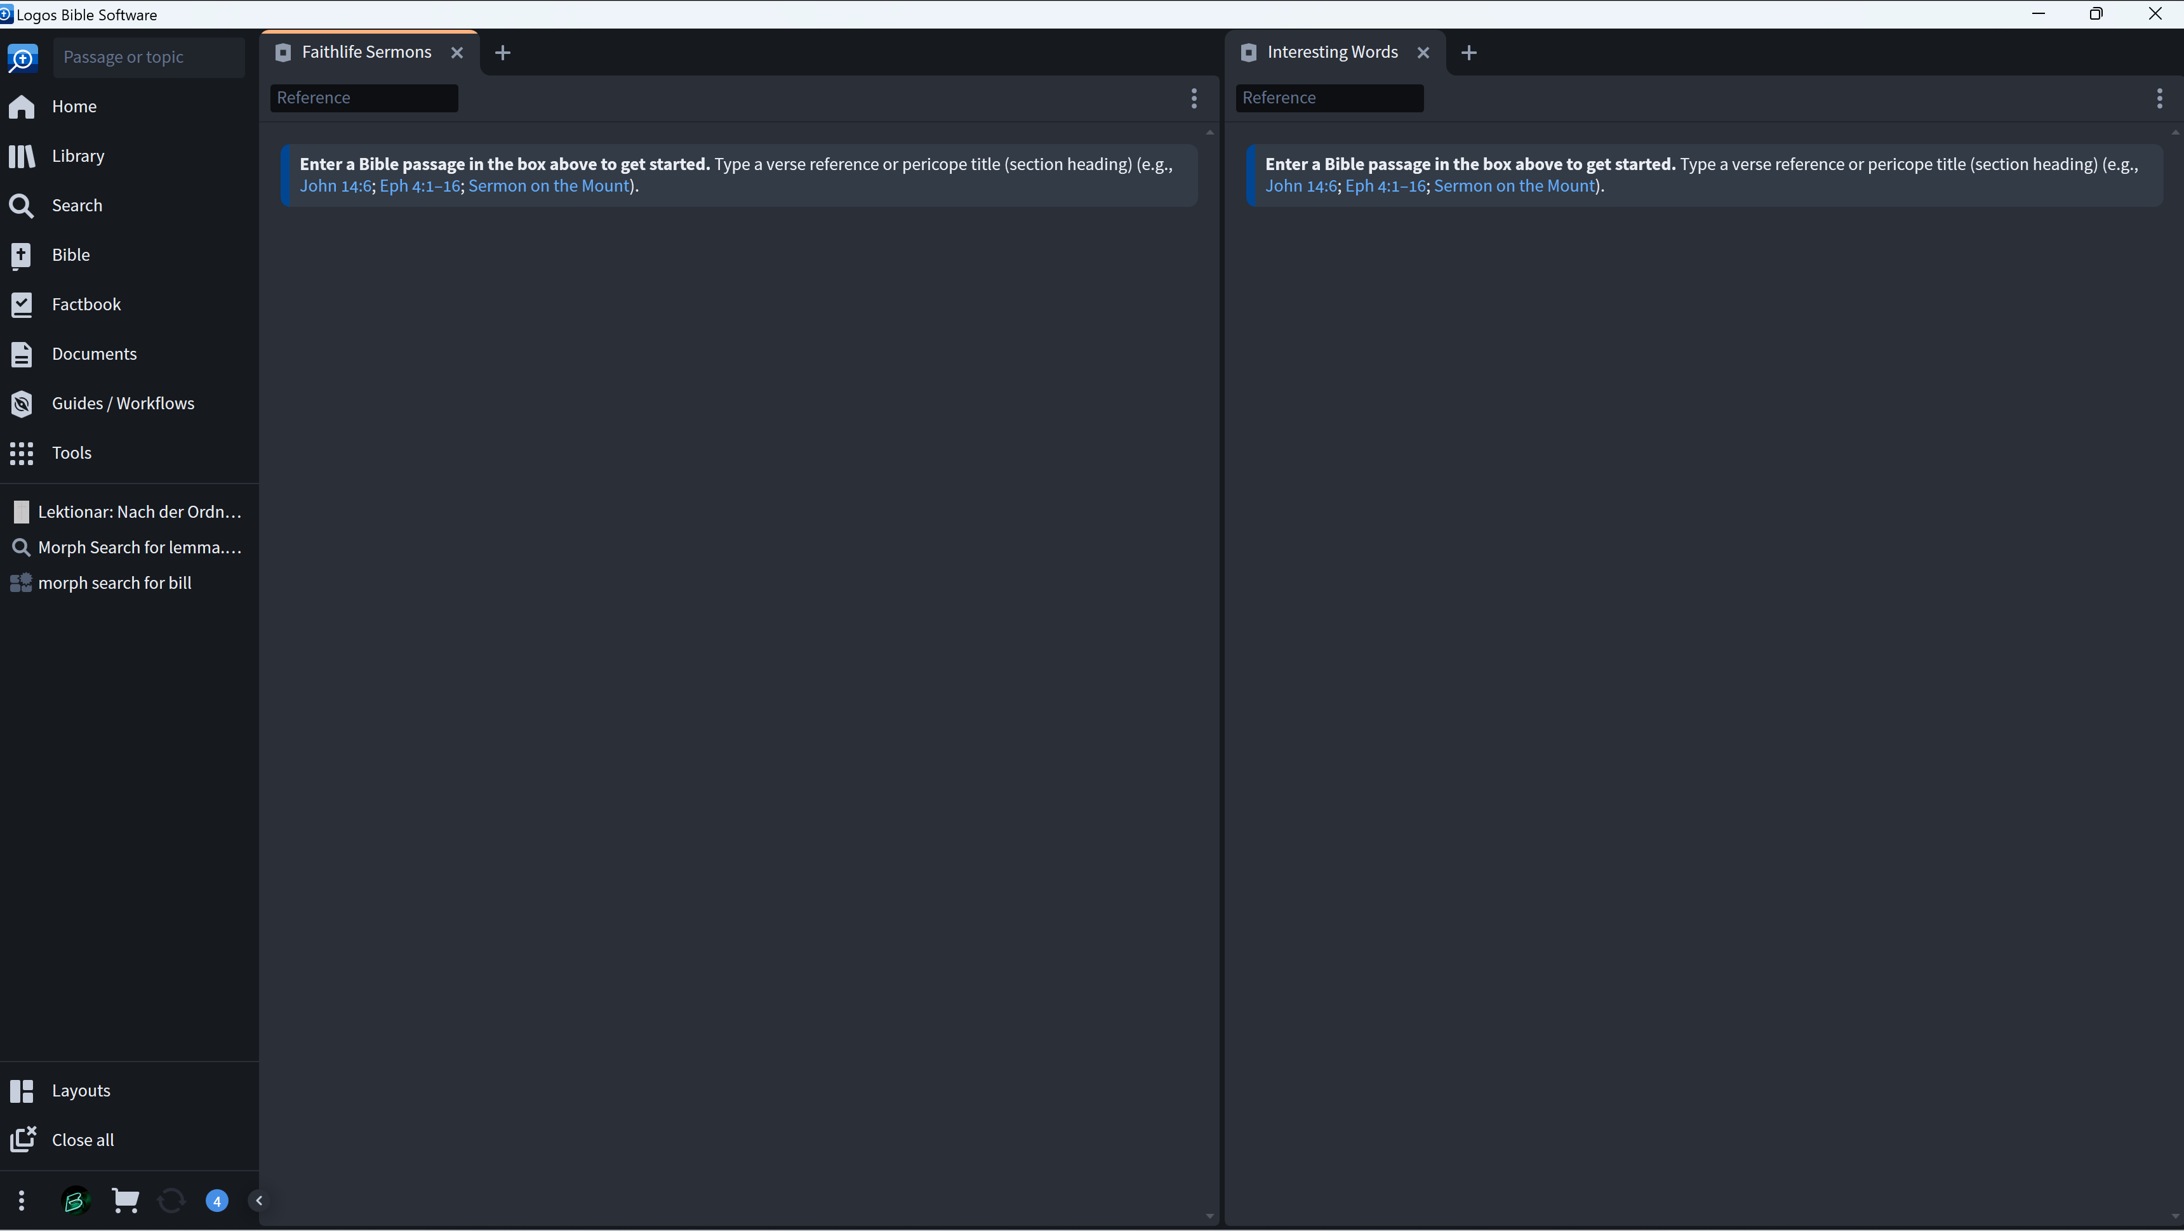The image size is (2184, 1231).
Task: Close the Faithlife Sermons tab
Action: click(x=457, y=53)
